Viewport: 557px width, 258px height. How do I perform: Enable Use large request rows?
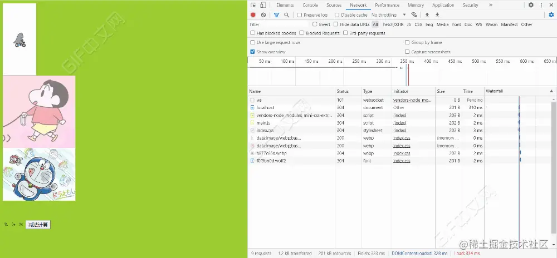(x=252, y=42)
